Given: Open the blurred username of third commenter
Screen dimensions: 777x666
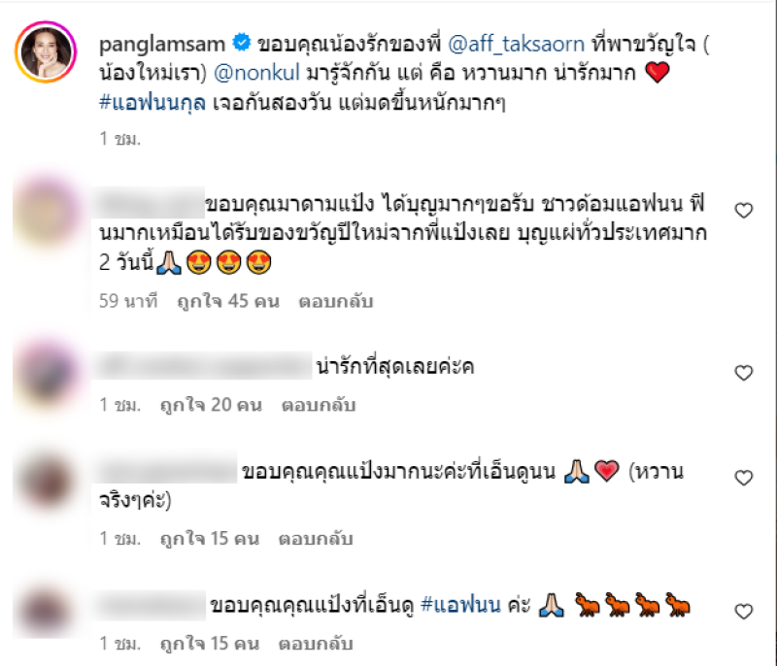Looking at the screenshot, I should point(166,471).
